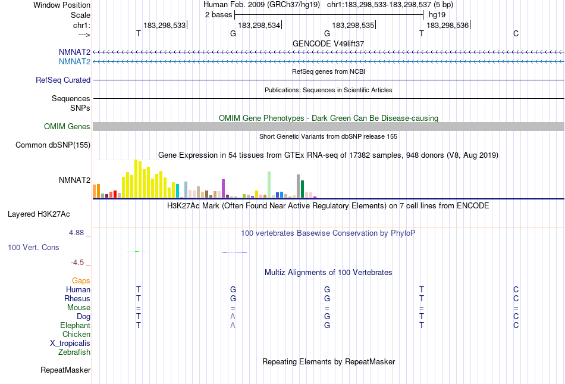
Task: Select the light blue NMNAT2 GENCODE transcript label
Action: (74, 62)
